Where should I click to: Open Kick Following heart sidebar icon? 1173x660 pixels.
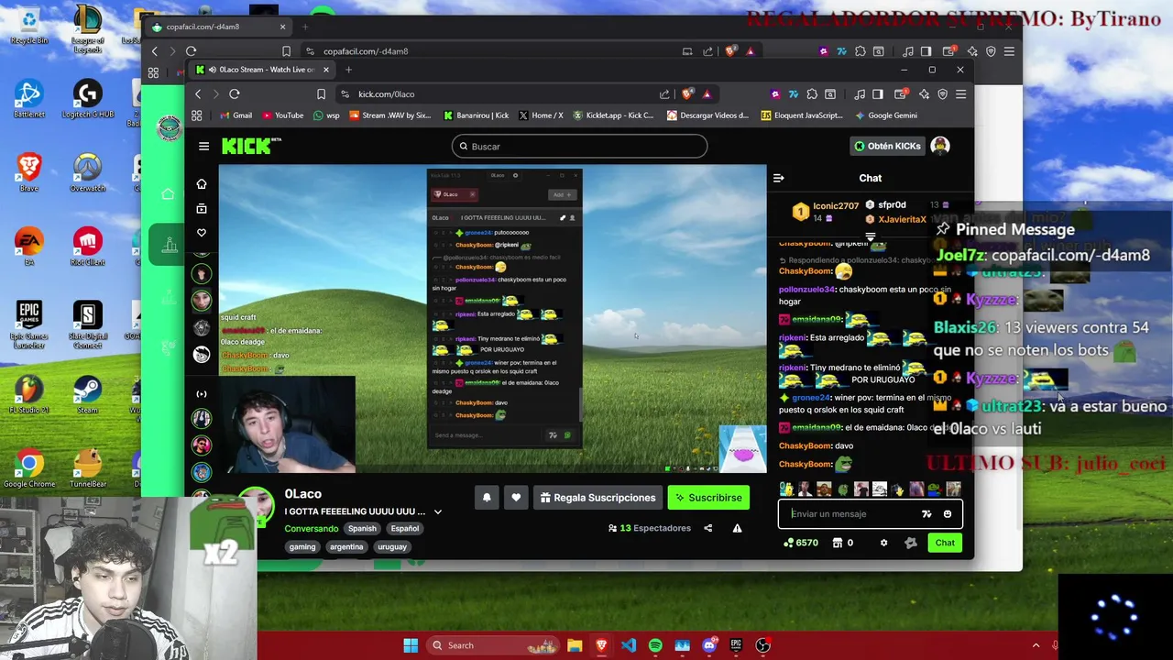202,233
